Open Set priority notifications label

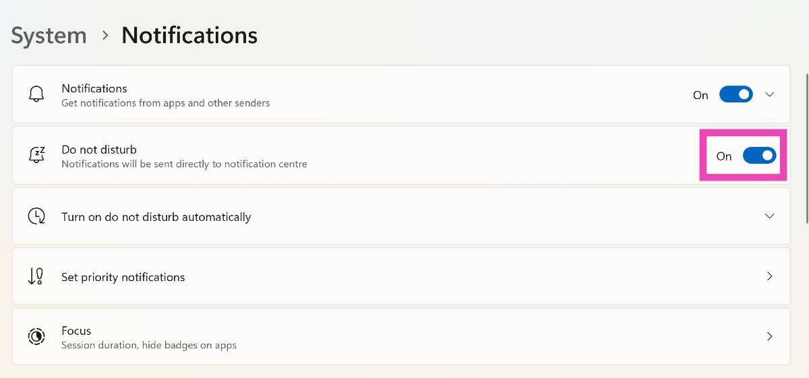tap(123, 277)
